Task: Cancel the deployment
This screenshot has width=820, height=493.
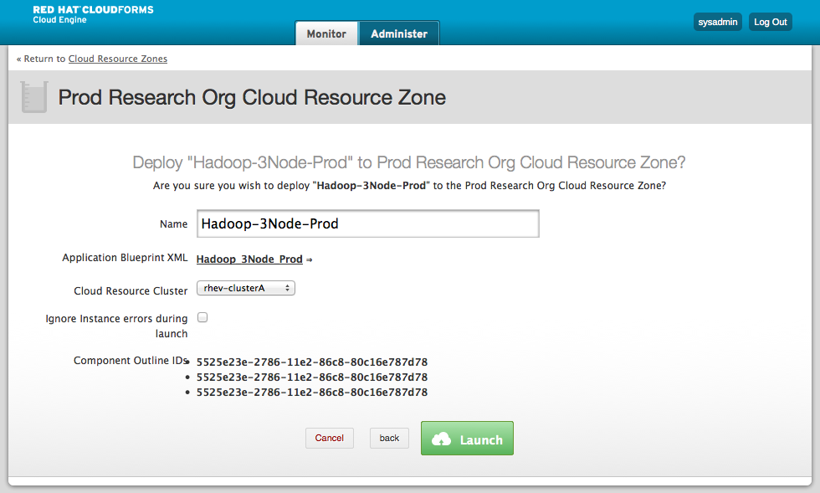Action: point(330,438)
